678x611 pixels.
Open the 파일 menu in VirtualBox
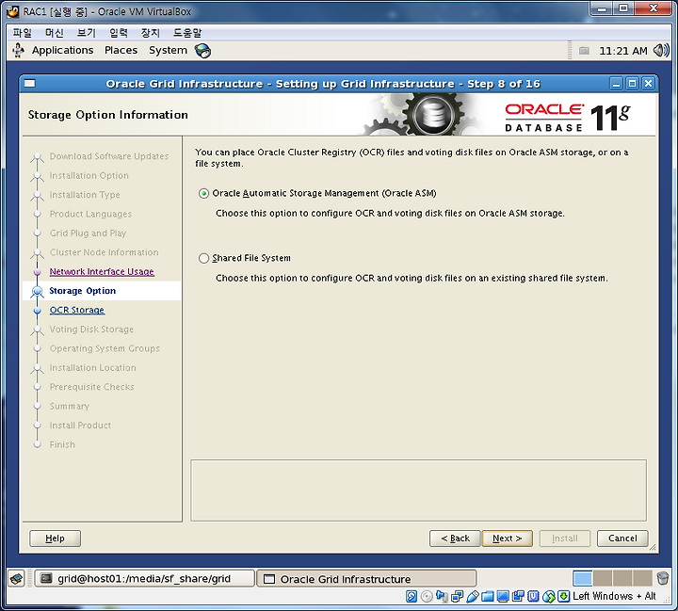click(x=22, y=32)
